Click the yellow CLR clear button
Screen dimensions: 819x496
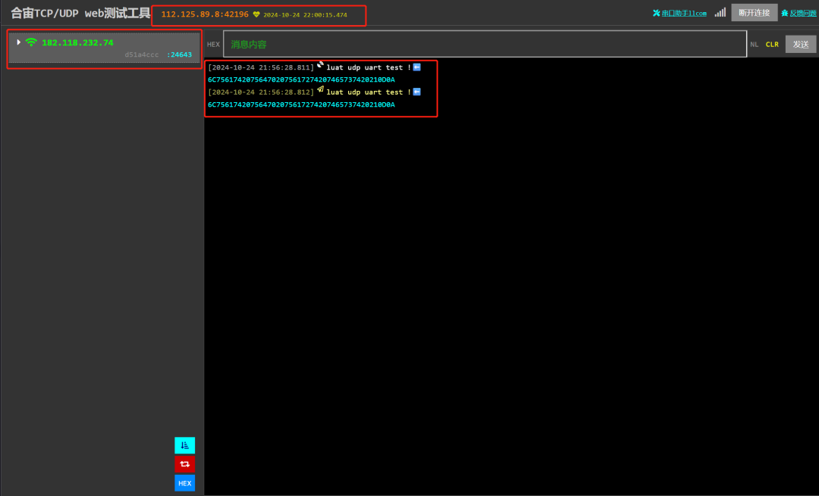[x=772, y=45]
